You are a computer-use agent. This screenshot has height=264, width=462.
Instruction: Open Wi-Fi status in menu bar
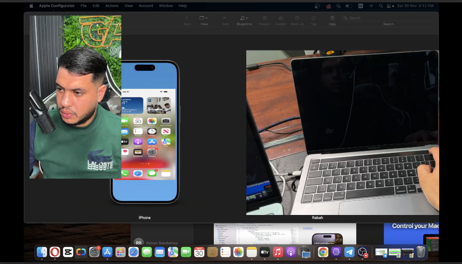tap(371, 6)
